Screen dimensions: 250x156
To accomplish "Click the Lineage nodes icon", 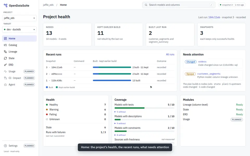I will point(5,51).
